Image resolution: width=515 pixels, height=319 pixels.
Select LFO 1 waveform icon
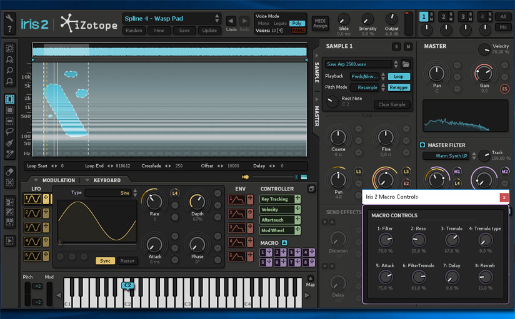pyautogui.click(x=32, y=199)
